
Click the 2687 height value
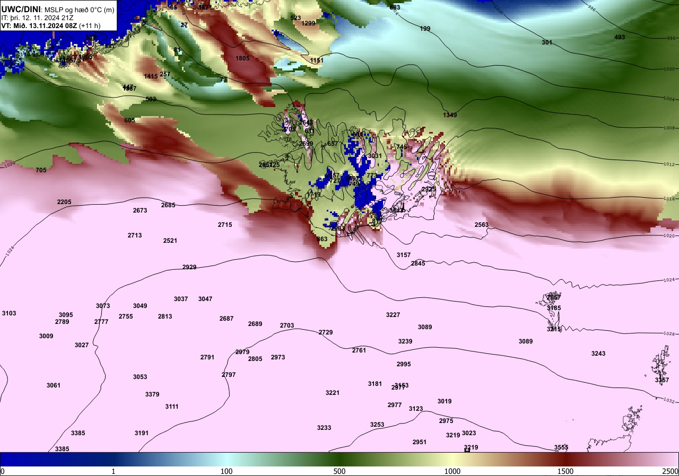coord(227,319)
